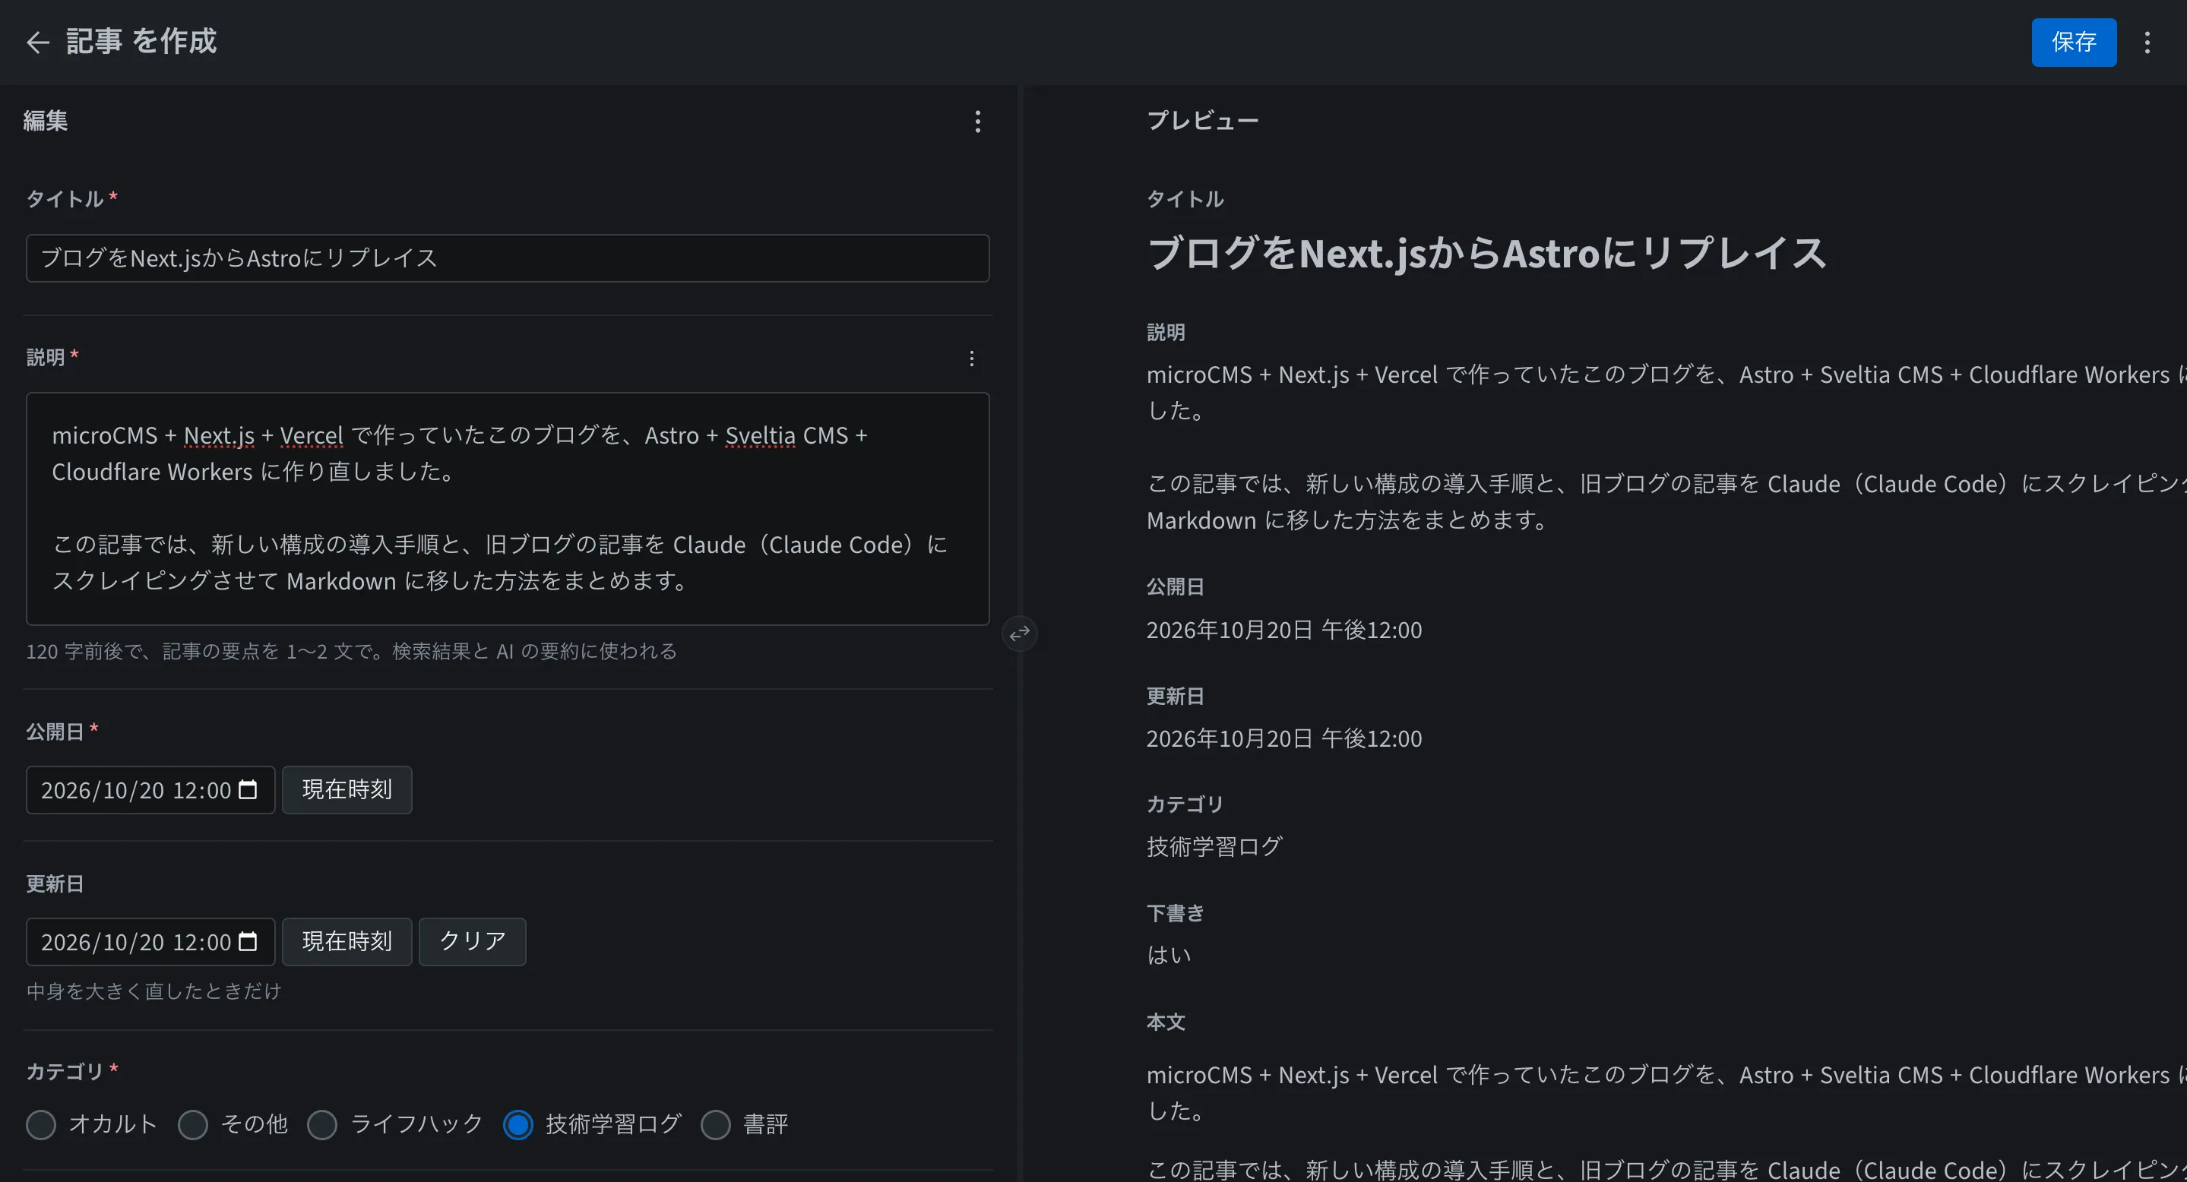Click the はい value under 下書き

point(1168,955)
